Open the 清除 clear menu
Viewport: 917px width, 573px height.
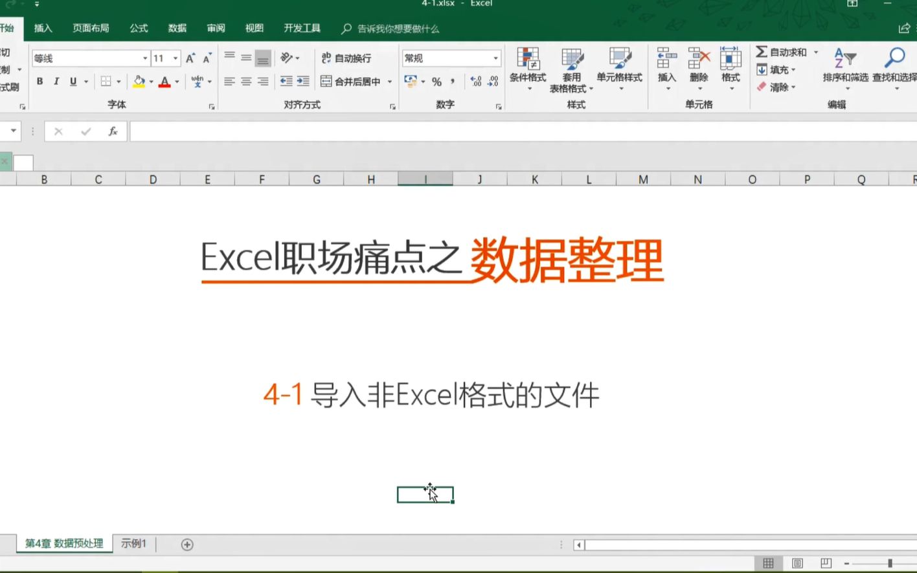(776, 87)
